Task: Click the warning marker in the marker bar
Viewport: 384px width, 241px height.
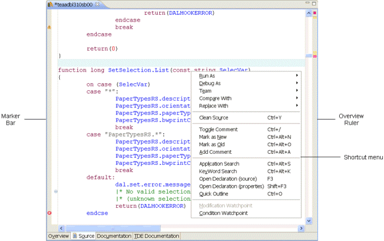Action: (x=49, y=27)
